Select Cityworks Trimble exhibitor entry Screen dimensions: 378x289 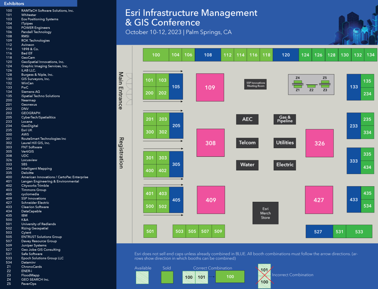coord(35,186)
